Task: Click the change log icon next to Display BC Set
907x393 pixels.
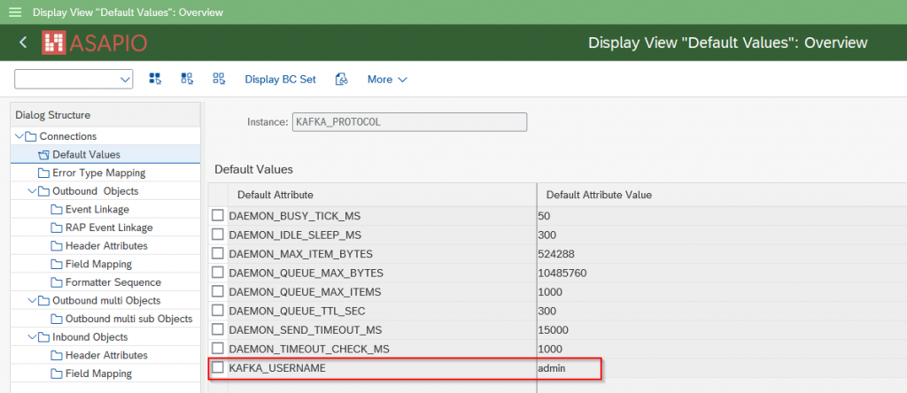Action: coord(340,79)
